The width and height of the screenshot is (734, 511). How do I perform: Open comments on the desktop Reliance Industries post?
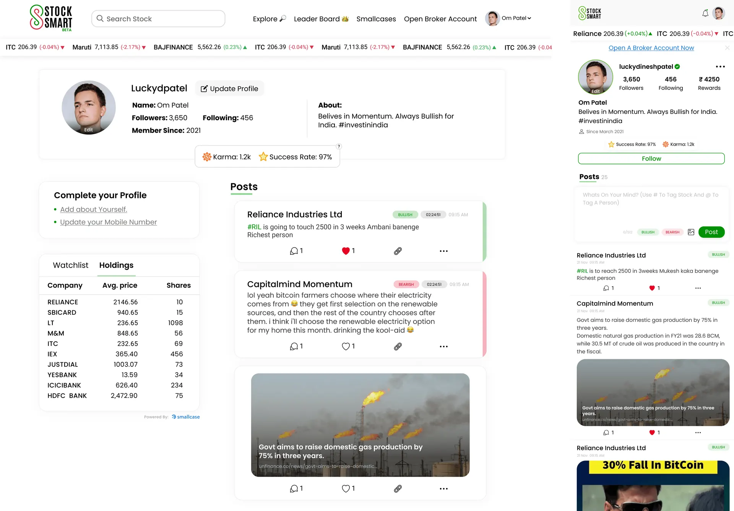296,251
